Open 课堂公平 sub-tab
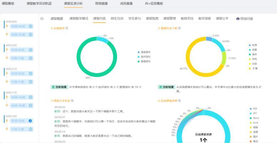The width and height of the screenshot is (277, 143). point(222,19)
